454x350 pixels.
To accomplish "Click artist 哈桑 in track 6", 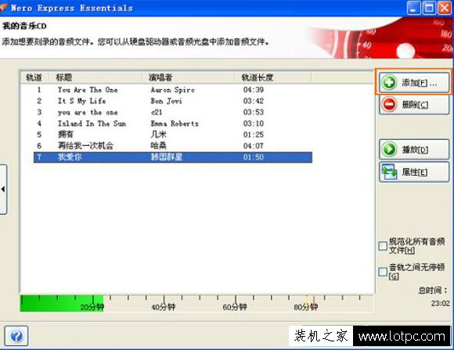I will click(x=158, y=145).
